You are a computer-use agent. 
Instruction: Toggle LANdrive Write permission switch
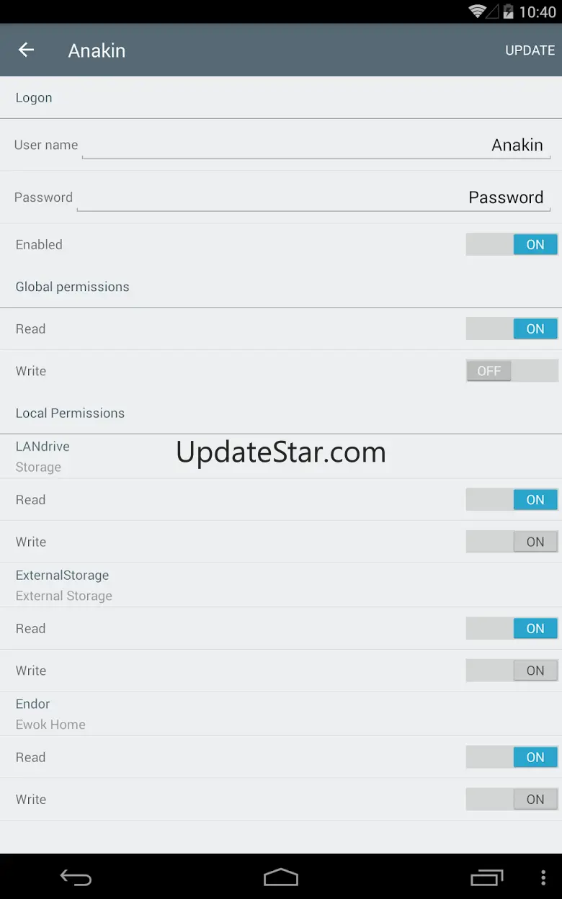point(512,542)
